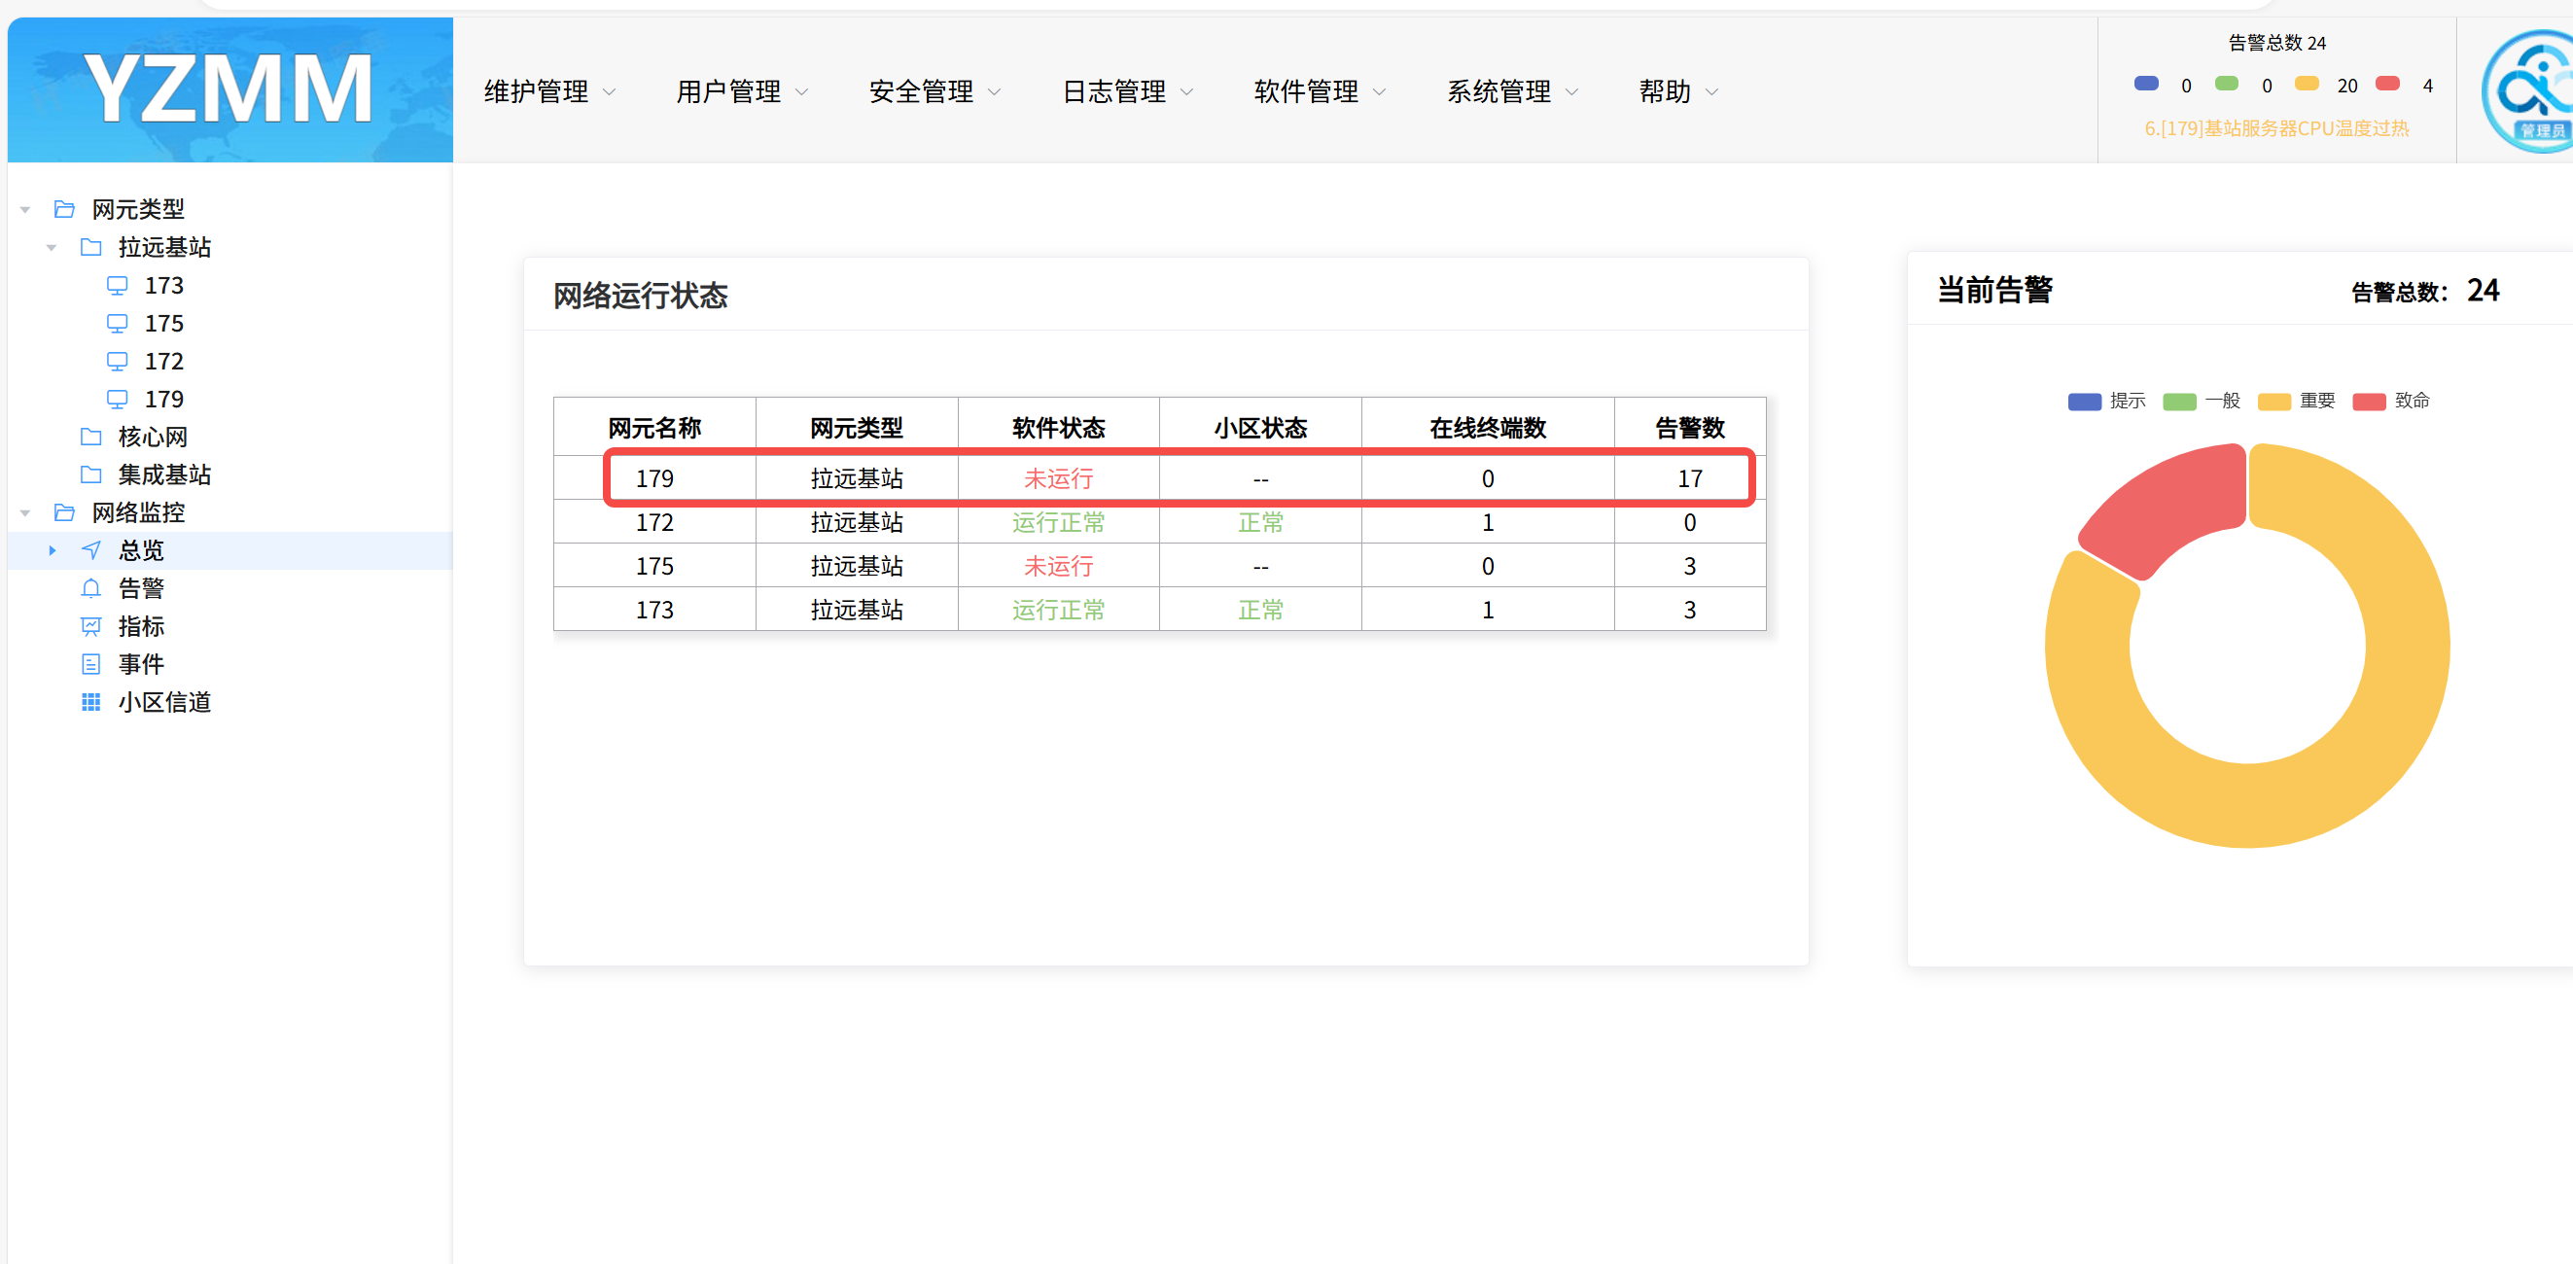Select 集成基站 in the tree
This screenshot has height=1264, width=2573.
[164, 474]
